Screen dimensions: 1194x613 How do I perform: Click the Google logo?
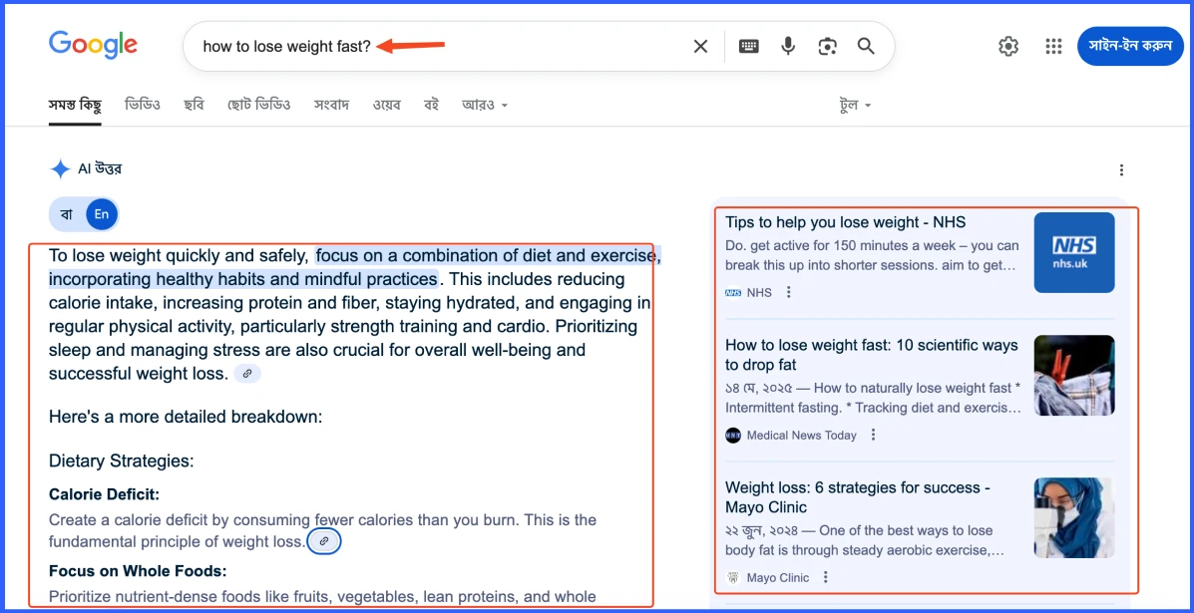(93, 44)
